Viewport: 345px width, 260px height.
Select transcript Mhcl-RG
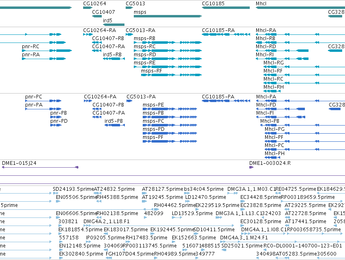pos(274,63)
